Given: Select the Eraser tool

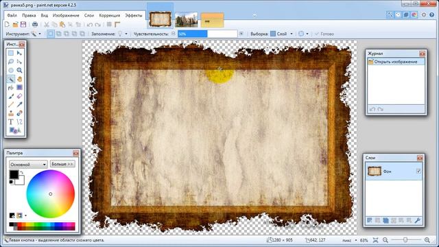Looking at the screenshot, I should click(x=19, y=96).
